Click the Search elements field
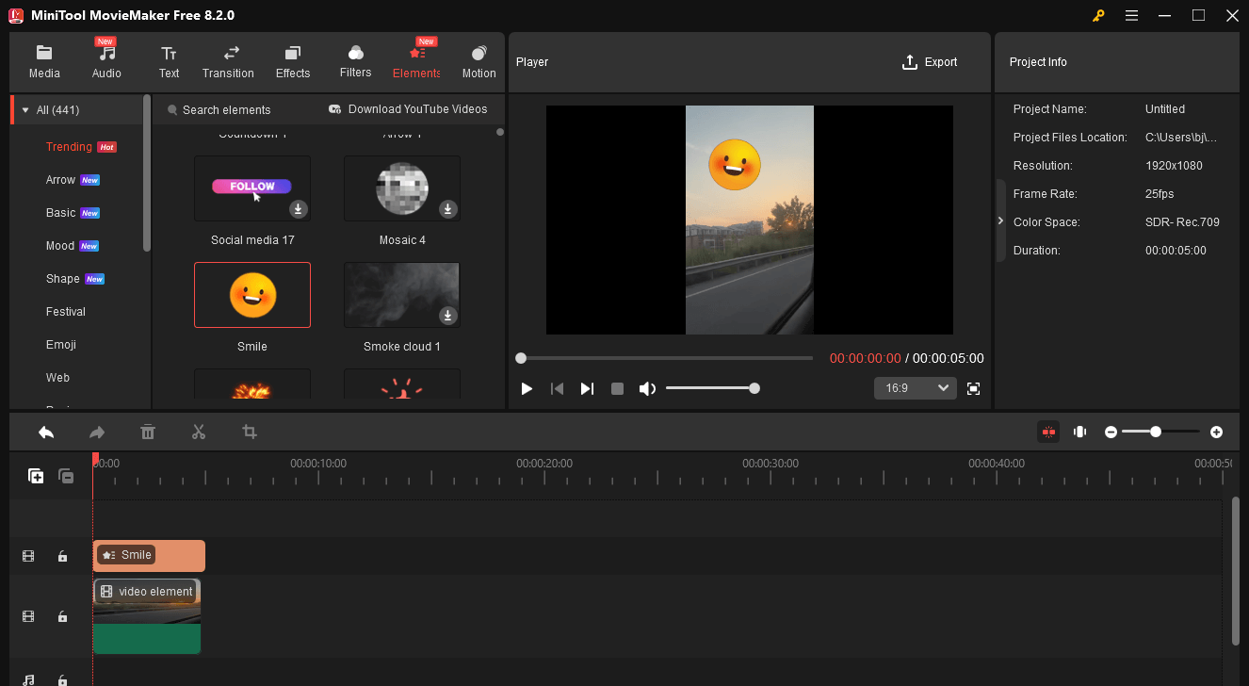1249x686 pixels. [226, 110]
